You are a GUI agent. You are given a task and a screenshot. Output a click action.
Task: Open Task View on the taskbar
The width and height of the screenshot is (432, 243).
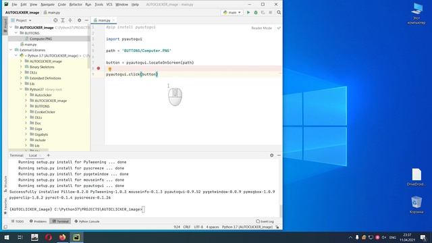[20, 237]
